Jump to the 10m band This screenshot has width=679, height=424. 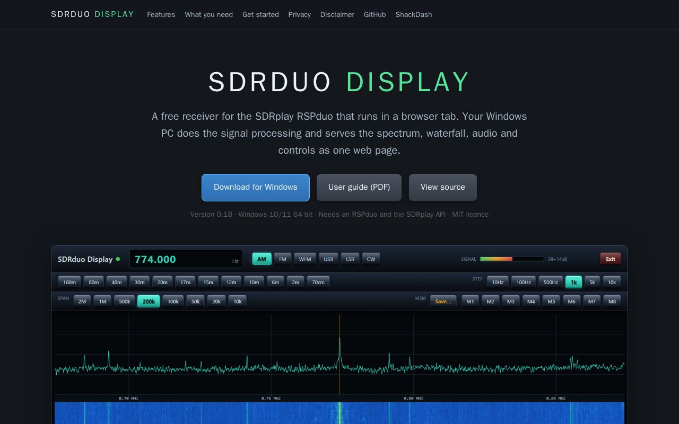[254, 282]
